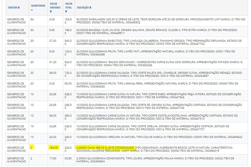Click the unit value 17,80 cell
This screenshot has width=251, height=167.
click(53, 158)
